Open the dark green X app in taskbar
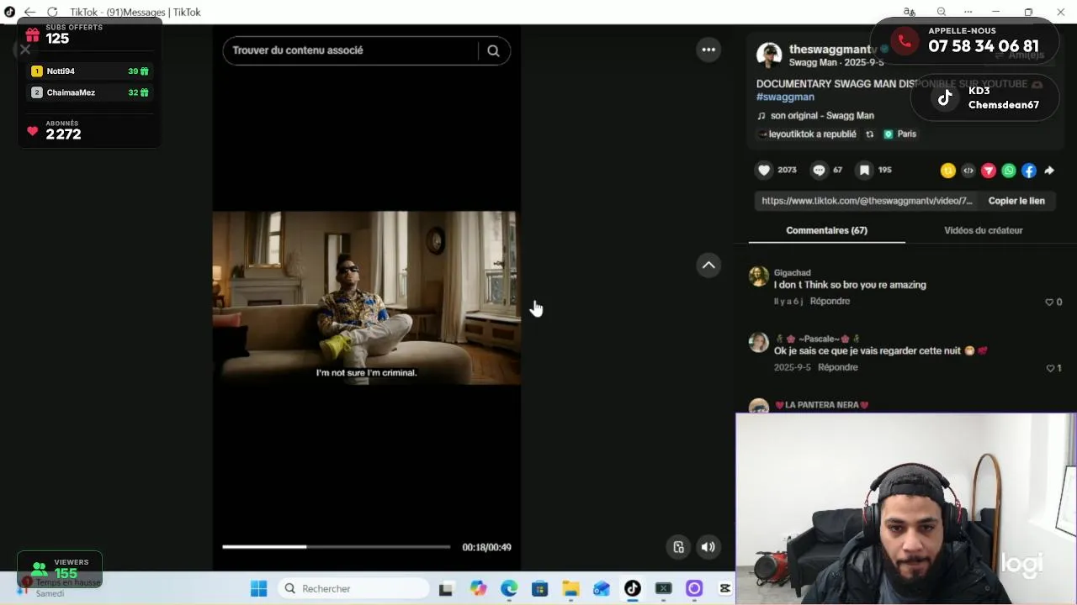Screen dimensions: 1077x605 pyautogui.click(x=663, y=588)
